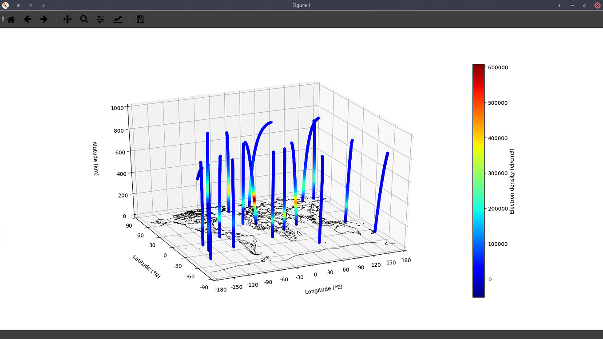Maximize the Figure 1 window

click(x=584, y=5)
